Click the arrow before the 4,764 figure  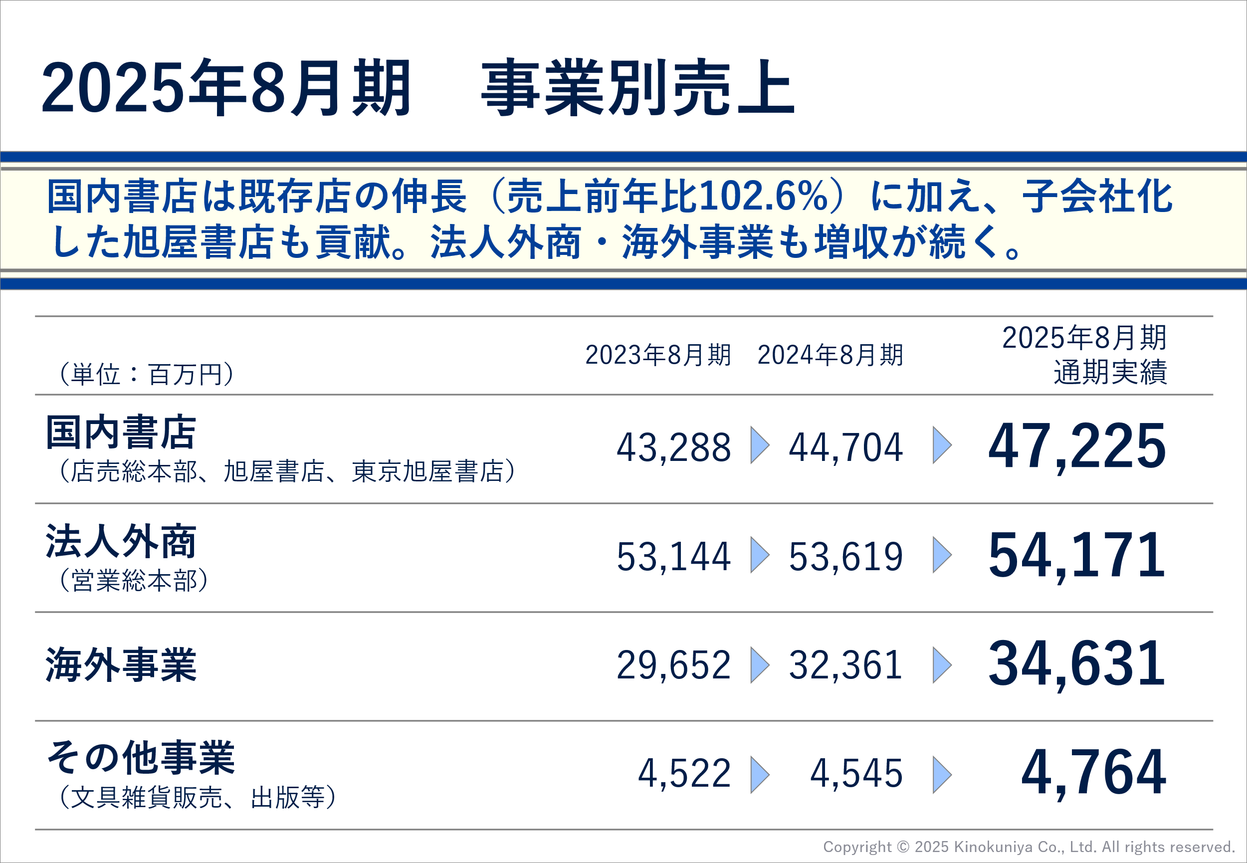(x=942, y=774)
